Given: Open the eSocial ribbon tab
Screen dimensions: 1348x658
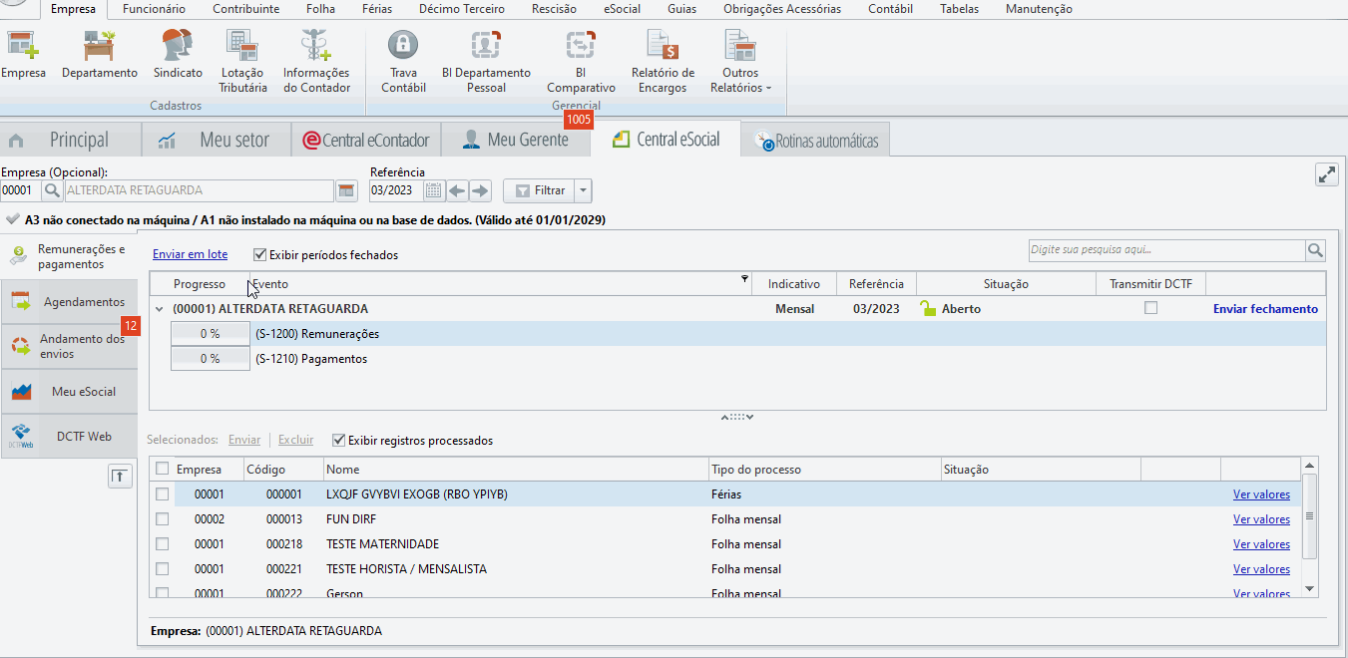Looking at the screenshot, I should (623, 9).
